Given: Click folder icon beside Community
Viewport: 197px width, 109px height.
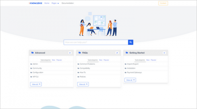Looking at the screenshot, I should pyautogui.click(x=31, y=68).
